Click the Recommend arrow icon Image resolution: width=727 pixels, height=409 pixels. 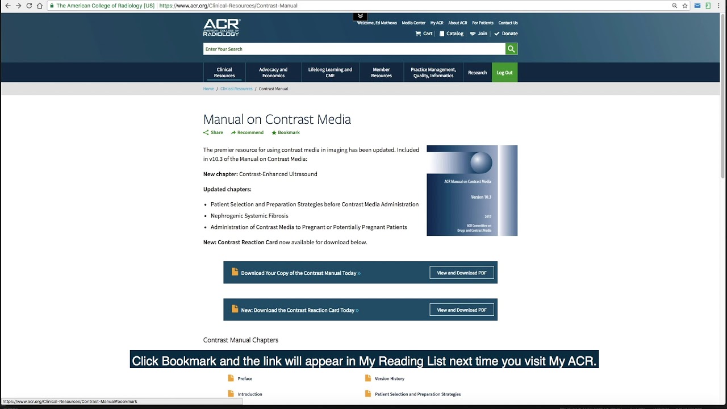(233, 132)
